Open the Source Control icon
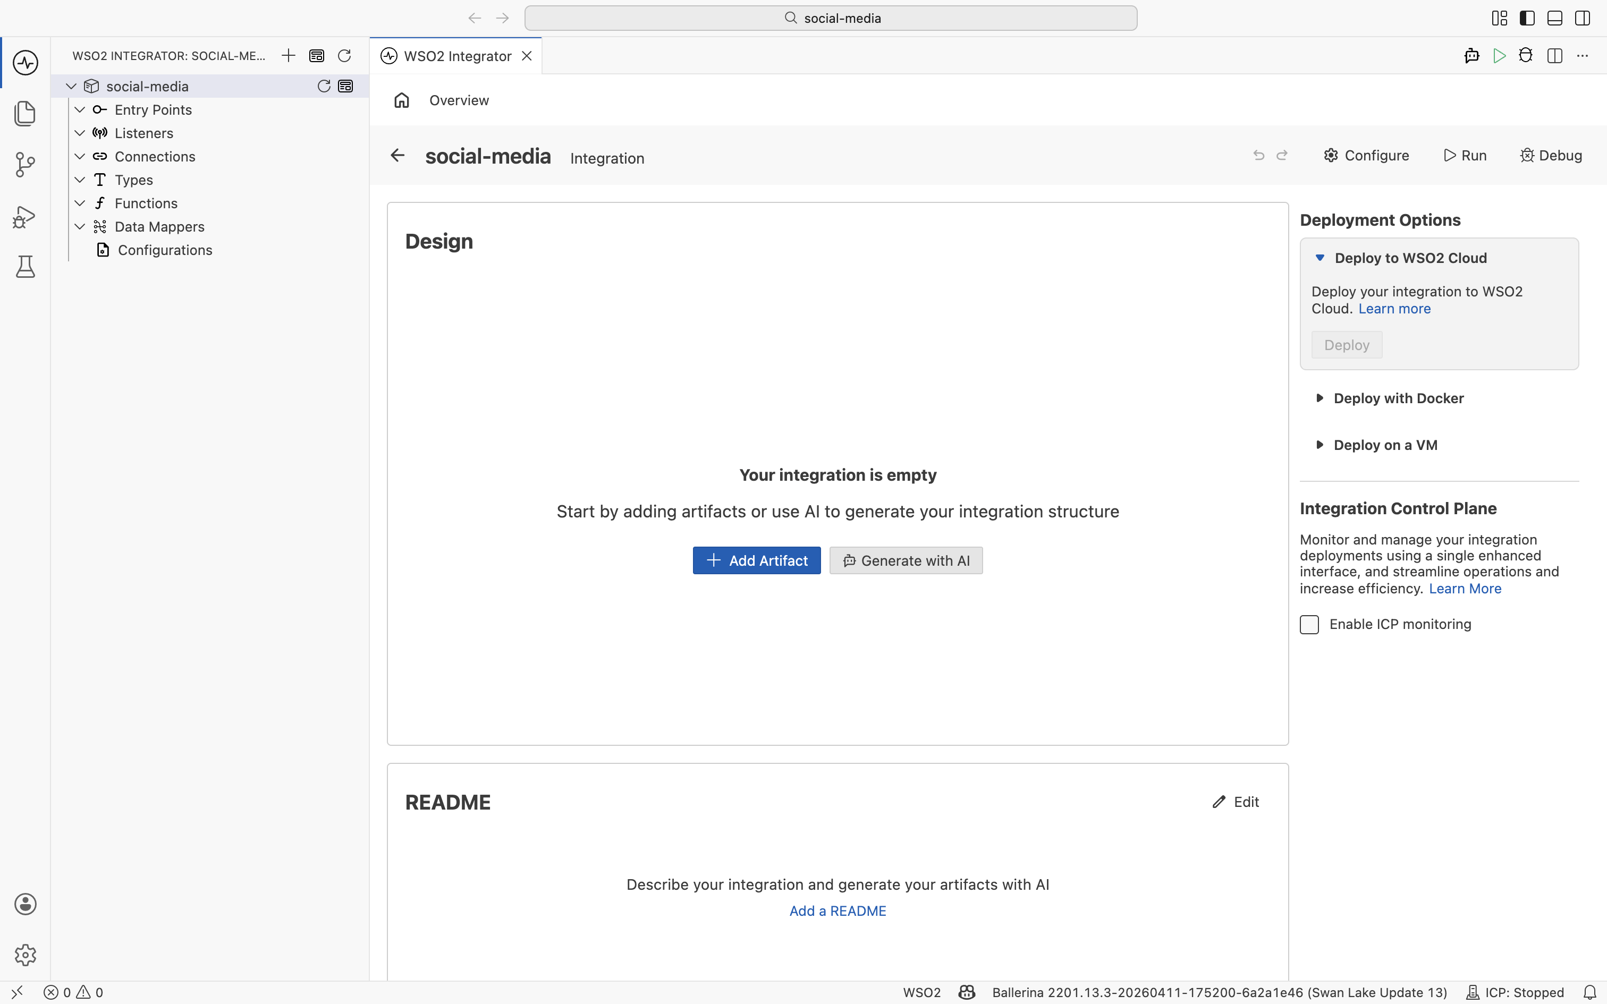Screen dimensions: 1607x1004 click(x=25, y=165)
